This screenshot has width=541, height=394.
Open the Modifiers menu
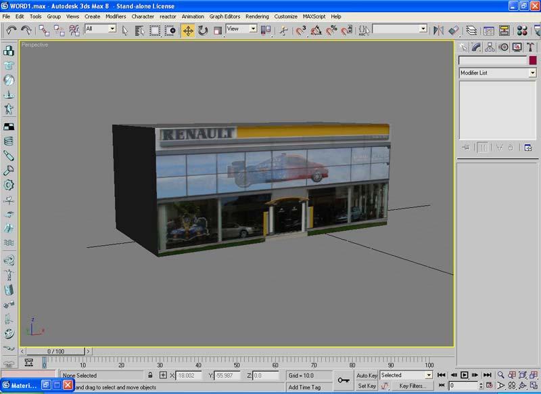tap(116, 16)
